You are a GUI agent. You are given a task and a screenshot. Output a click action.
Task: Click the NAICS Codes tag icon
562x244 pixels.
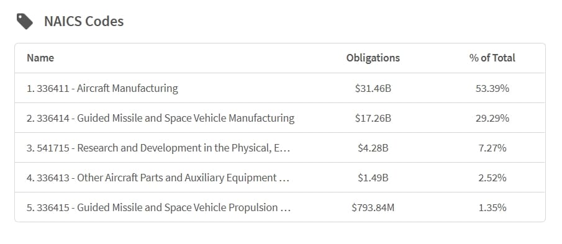[x=25, y=22]
